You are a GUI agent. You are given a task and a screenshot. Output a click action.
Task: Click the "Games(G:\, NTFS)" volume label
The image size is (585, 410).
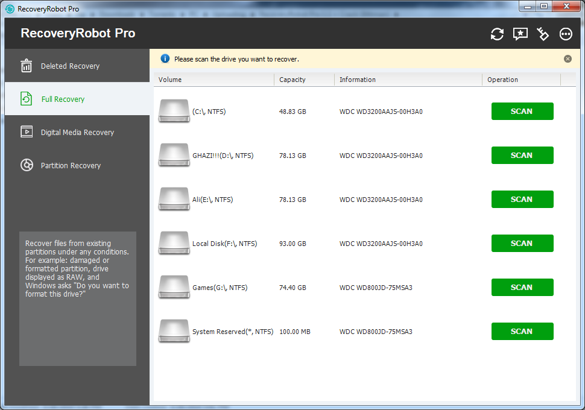(x=220, y=288)
